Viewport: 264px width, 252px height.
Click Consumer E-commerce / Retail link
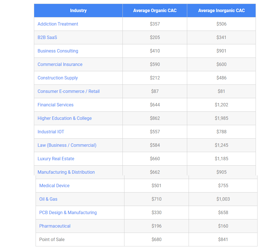pos(68,91)
